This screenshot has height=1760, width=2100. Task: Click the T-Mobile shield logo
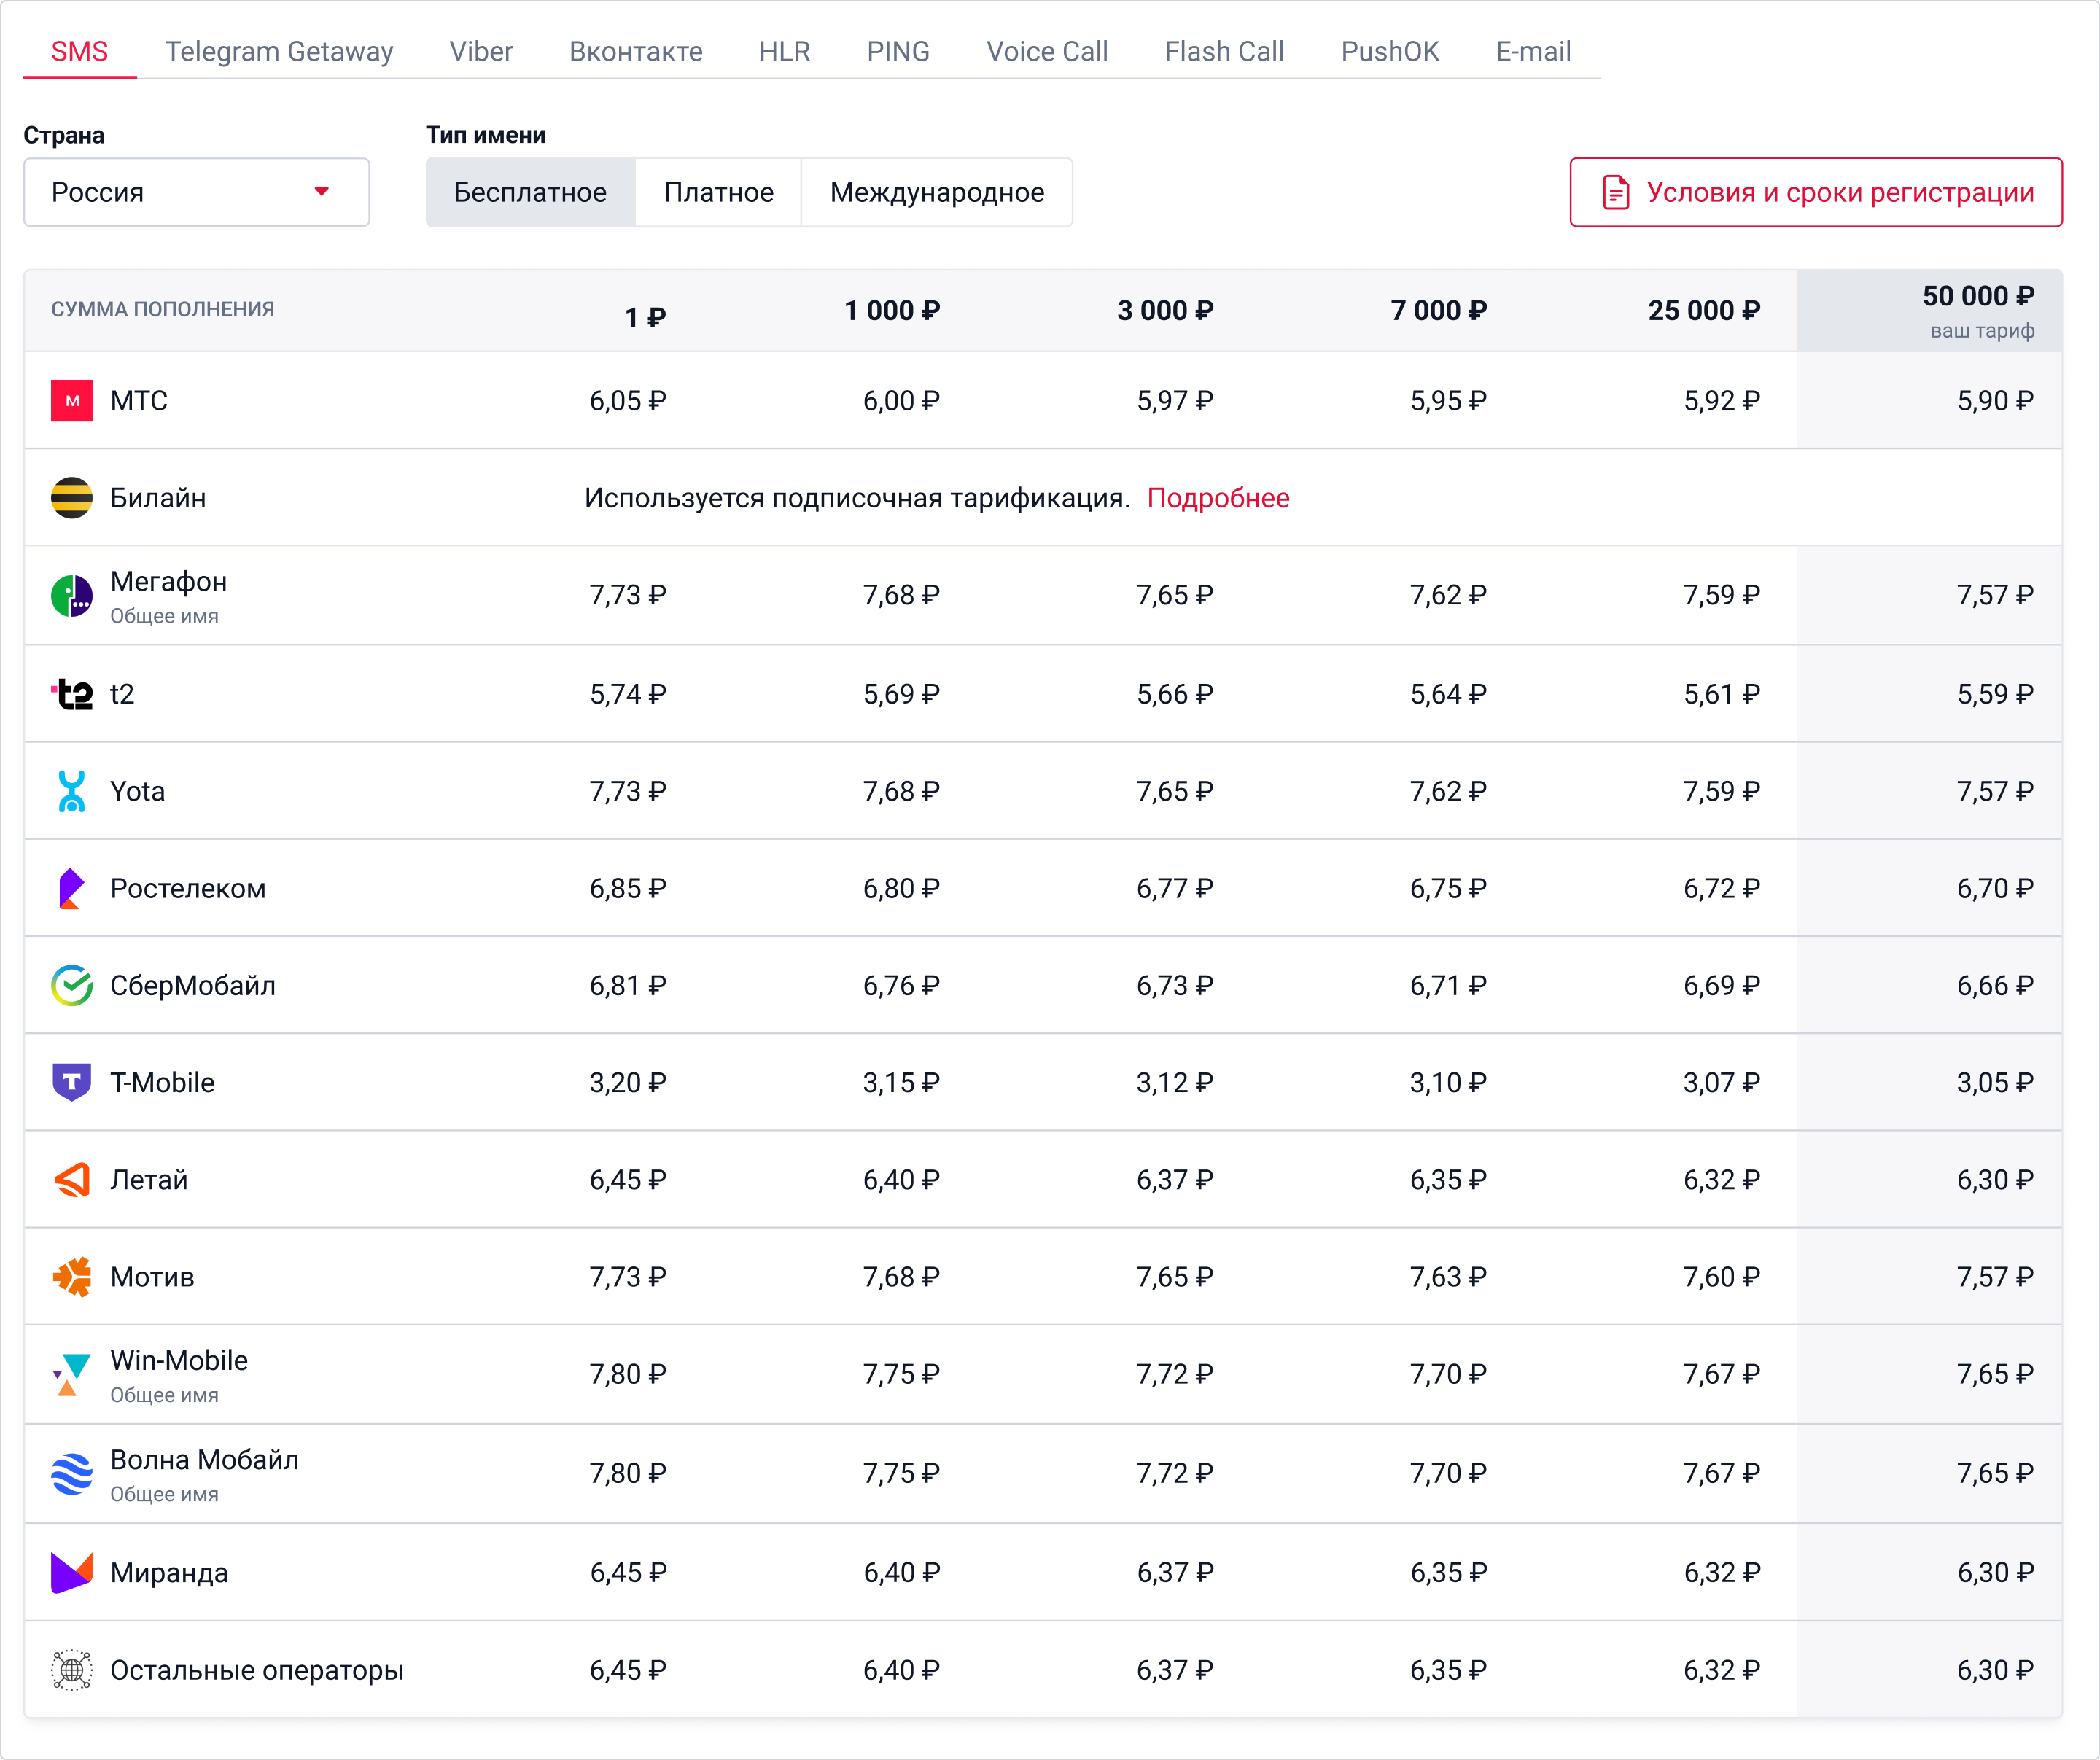pyautogui.click(x=72, y=1082)
